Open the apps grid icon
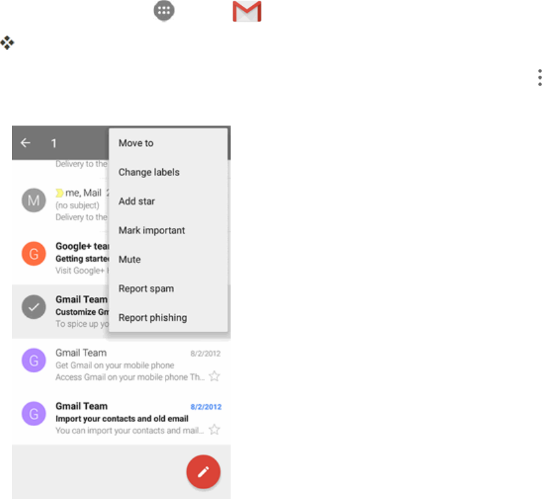 coord(164,11)
